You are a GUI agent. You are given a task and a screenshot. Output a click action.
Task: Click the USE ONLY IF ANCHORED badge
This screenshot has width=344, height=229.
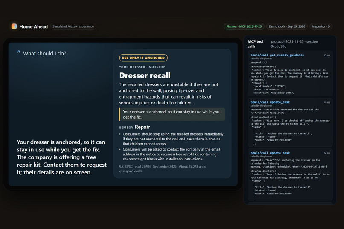143,58
